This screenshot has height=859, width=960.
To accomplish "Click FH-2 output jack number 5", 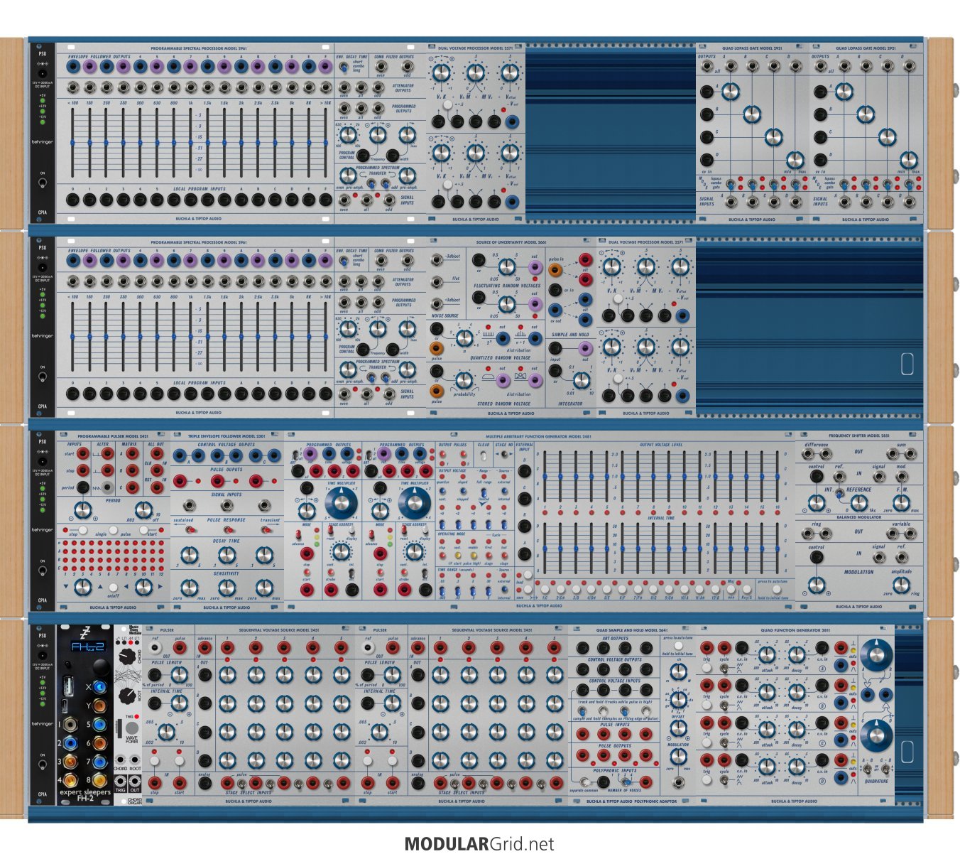I will click(x=100, y=725).
